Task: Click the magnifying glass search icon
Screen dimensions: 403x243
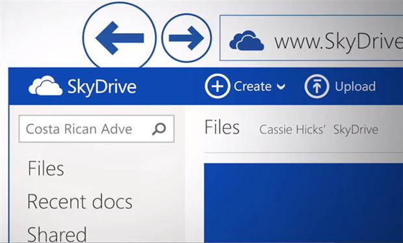Action: (x=159, y=129)
